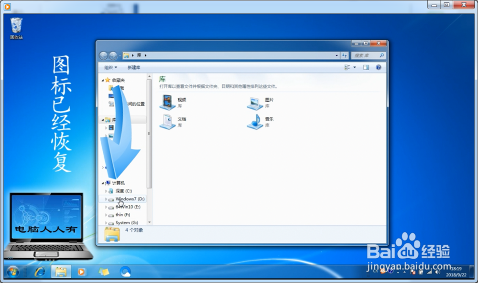Screen dimensions: 478x283
Task: Toggle the preview pane button
Action: tap(366, 68)
